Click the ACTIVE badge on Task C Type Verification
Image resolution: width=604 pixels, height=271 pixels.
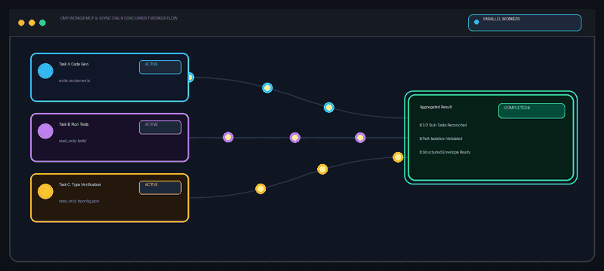(160, 187)
